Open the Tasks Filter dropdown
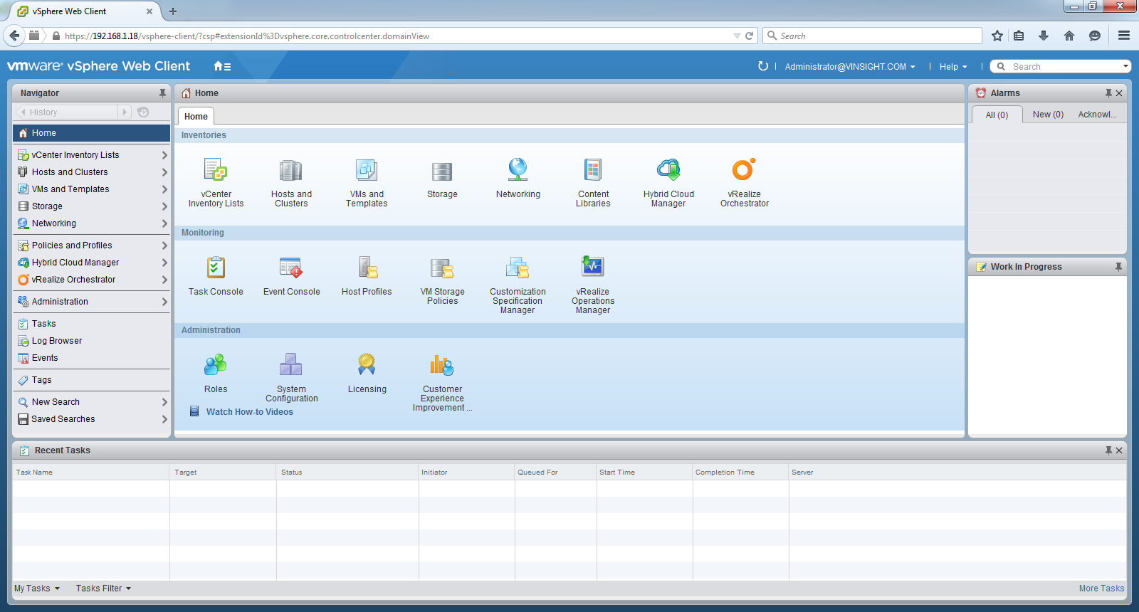Screen dimensions: 1139x612 pos(104,589)
